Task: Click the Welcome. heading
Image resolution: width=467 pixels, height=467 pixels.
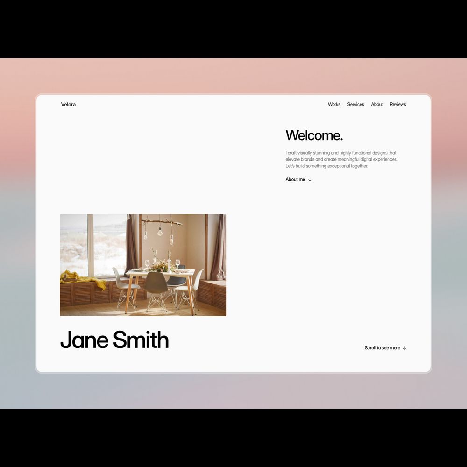Action: click(x=314, y=135)
